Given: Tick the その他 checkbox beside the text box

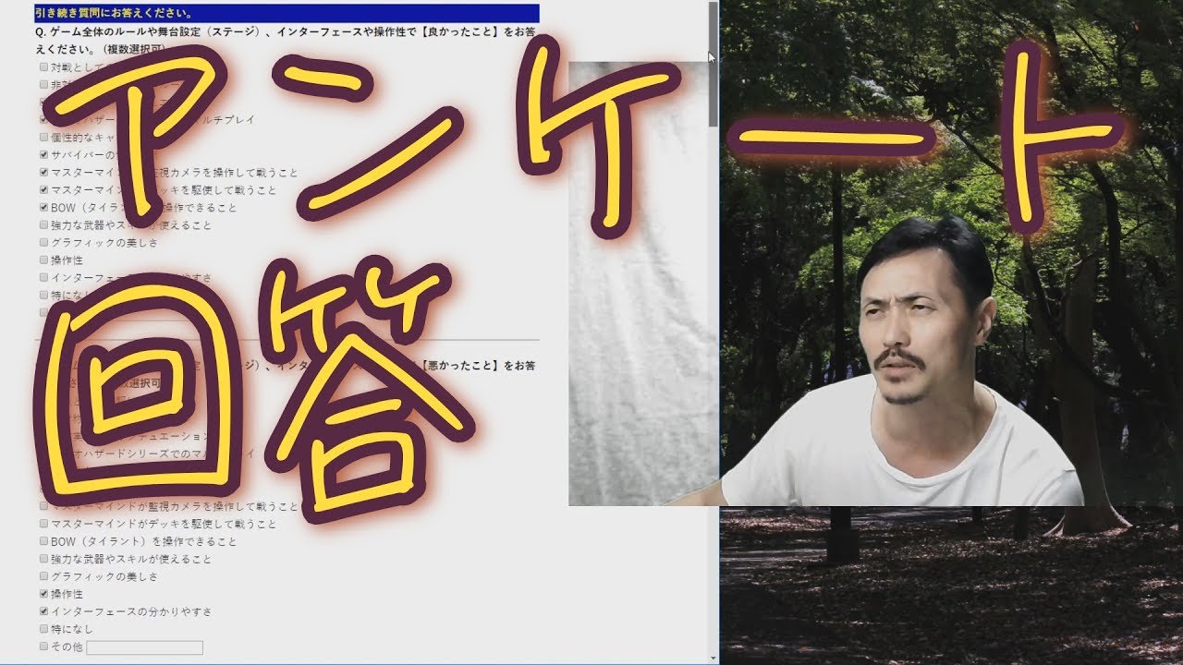Looking at the screenshot, I should [x=43, y=647].
